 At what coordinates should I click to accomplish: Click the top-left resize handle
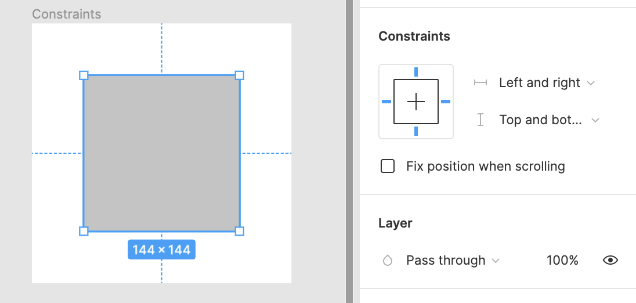tap(84, 75)
